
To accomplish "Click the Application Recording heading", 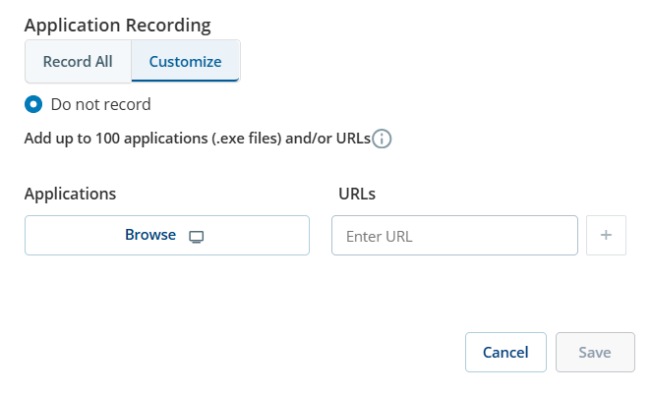I will (118, 25).
